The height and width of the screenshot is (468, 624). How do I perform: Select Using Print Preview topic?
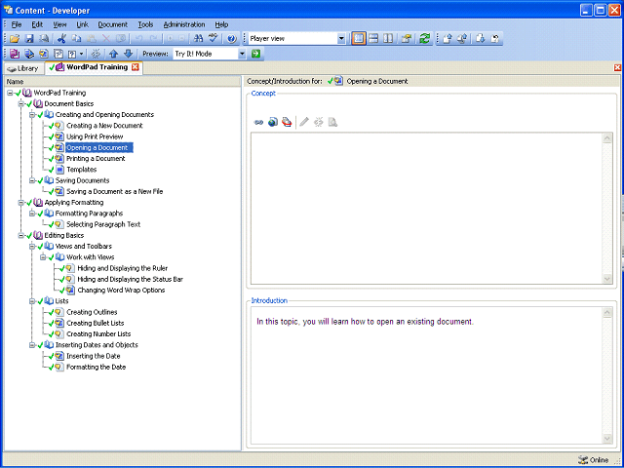coord(95,136)
